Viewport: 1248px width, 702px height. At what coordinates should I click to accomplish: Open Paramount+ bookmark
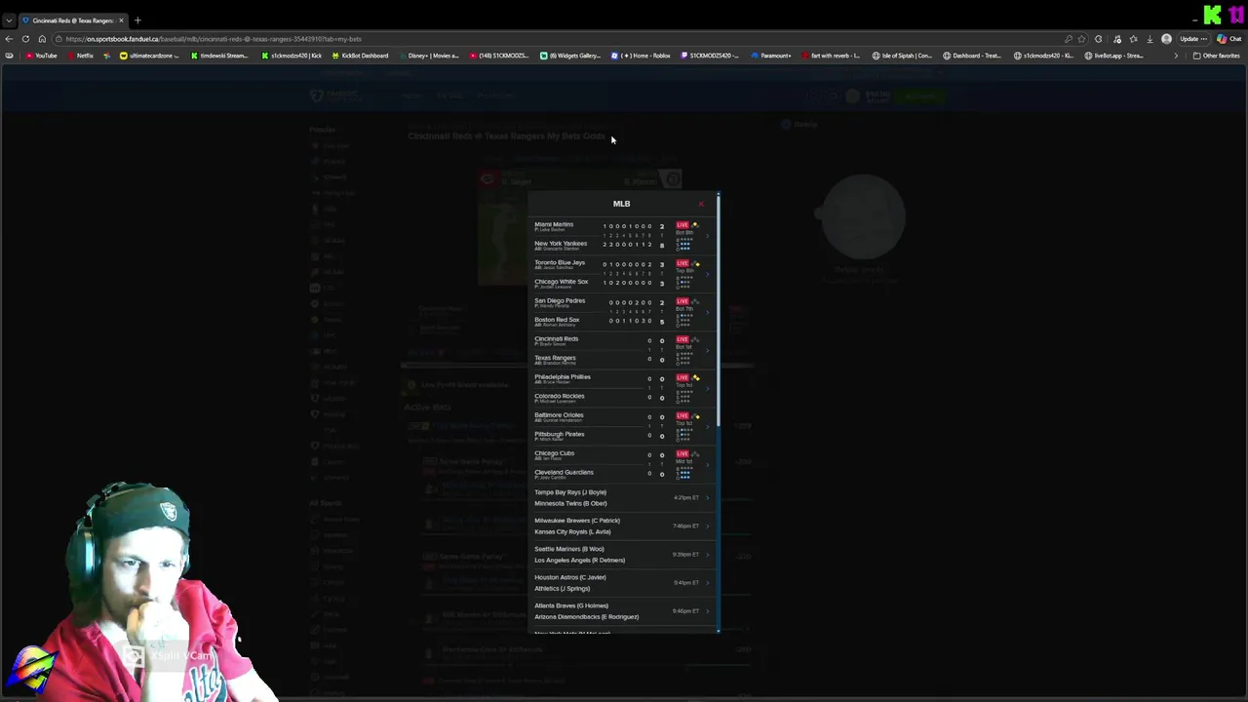click(771, 56)
